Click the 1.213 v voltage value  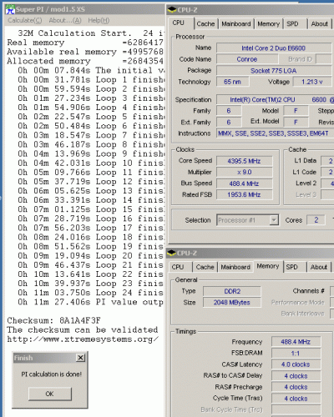[x=312, y=82]
